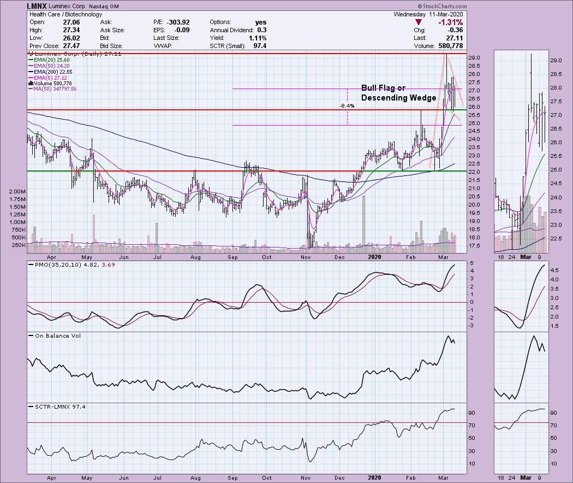This screenshot has height=483, width=573.
Task: Click the date Wednesday 11-Mar-2020
Action: (x=428, y=14)
